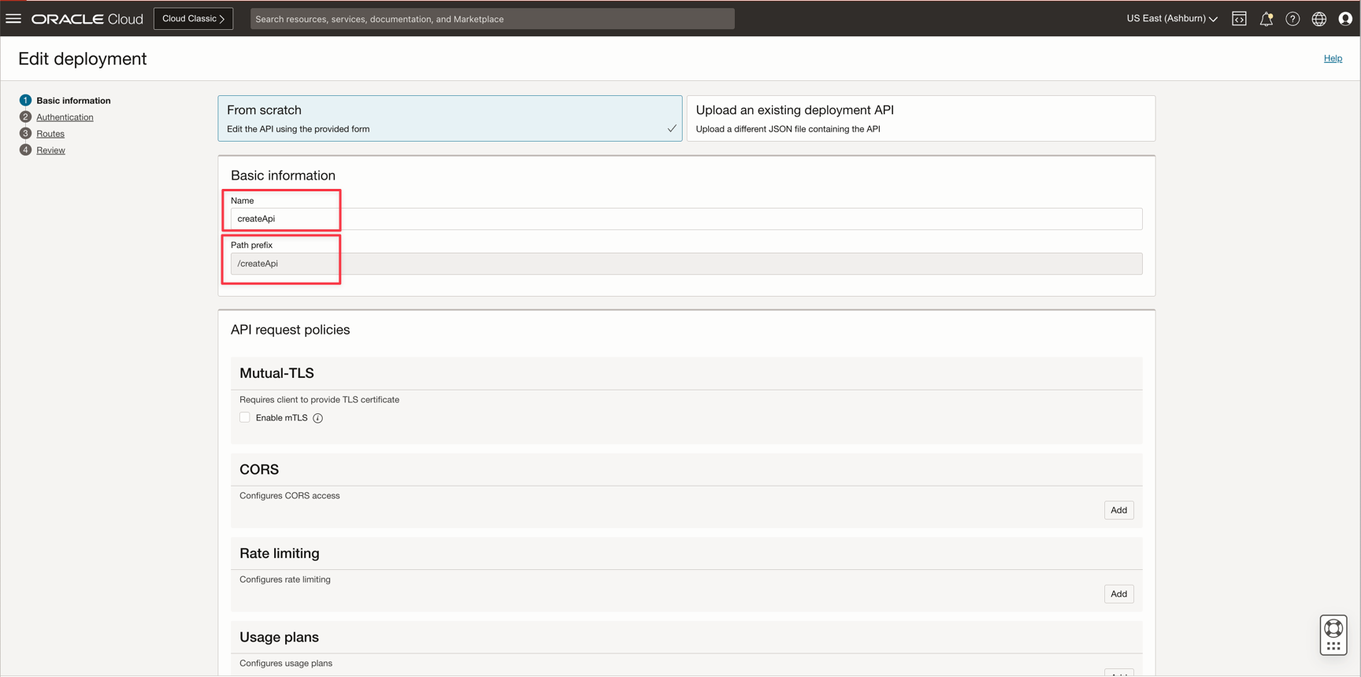Open the language globe icon
The image size is (1361, 677).
tap(1318, 19)
